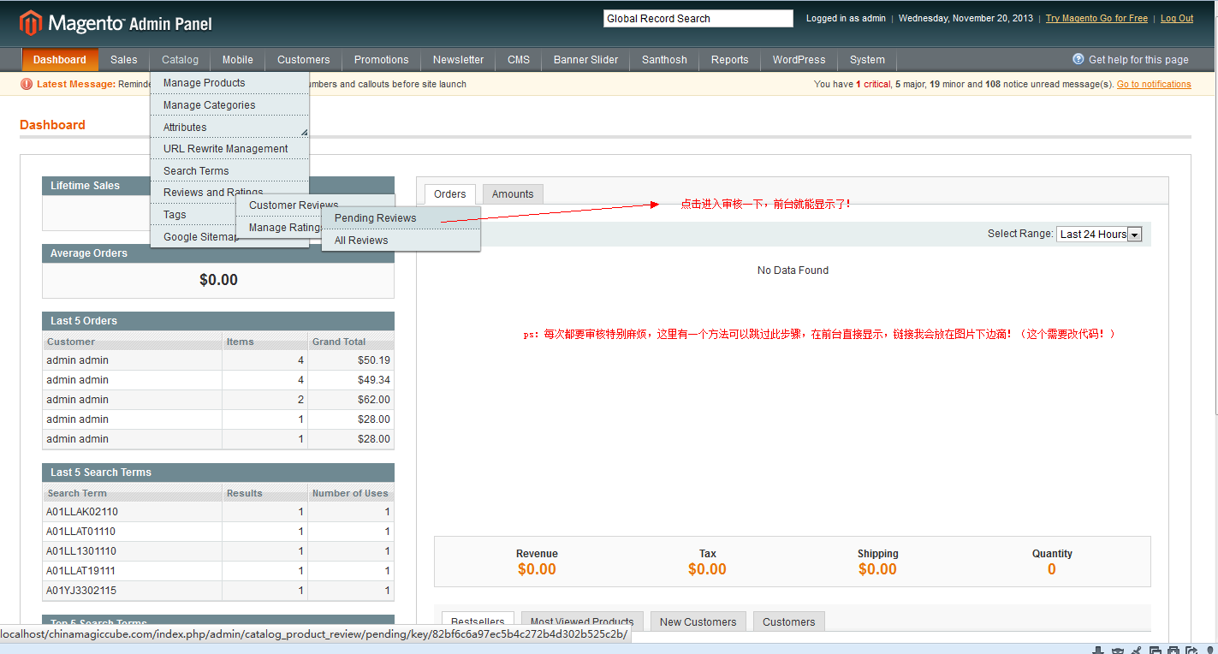Click the Revenue $0.00 value
This screenshot has height=654, width=1218.
tap(537, 569)
